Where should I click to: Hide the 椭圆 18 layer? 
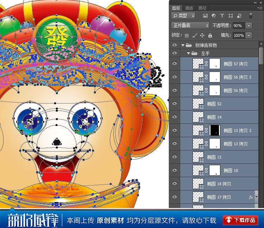tap(175, 170)
